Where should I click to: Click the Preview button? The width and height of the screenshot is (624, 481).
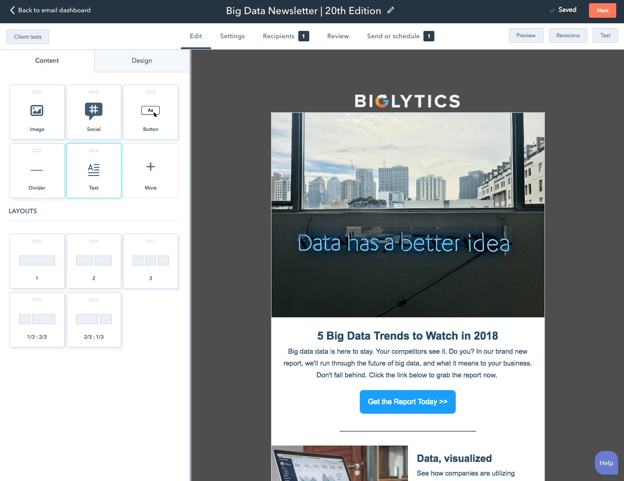pyautogui.click(x=526, y=35)
